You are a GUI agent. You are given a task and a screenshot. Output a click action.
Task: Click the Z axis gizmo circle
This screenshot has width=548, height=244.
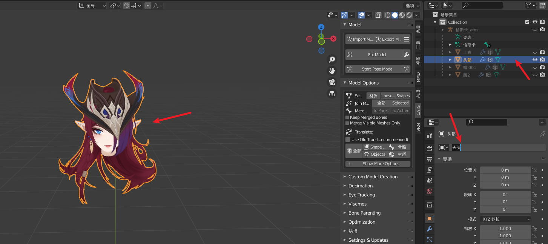click(321, 27)
